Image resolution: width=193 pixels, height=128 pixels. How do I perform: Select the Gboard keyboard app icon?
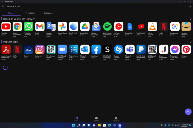click(x=96, y=26)
